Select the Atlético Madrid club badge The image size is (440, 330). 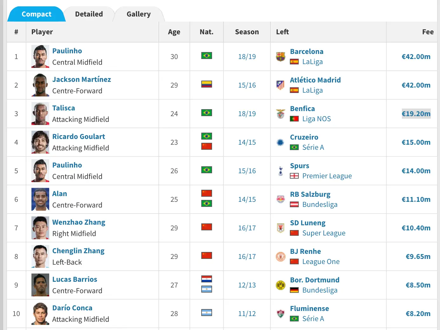281,84
